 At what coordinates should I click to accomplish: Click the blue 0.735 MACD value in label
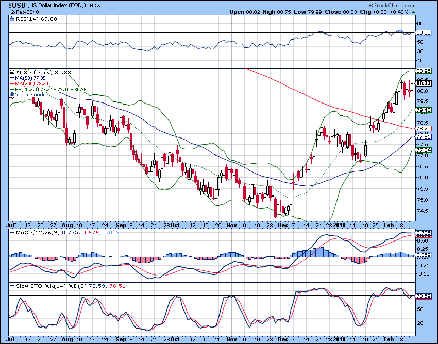pos(70,232)
